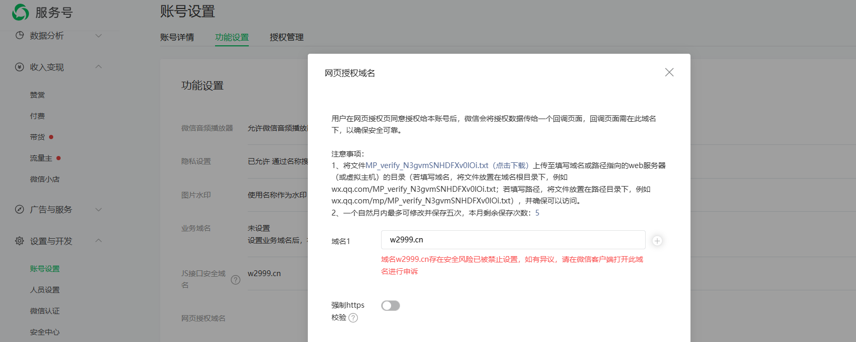
Task: Open 人员设置 in the sidebar
Action: [x=45, y=290]
